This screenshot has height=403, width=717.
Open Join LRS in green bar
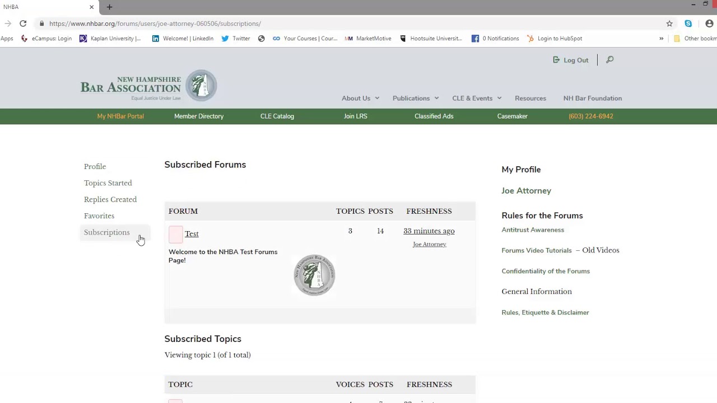point(356,116)
